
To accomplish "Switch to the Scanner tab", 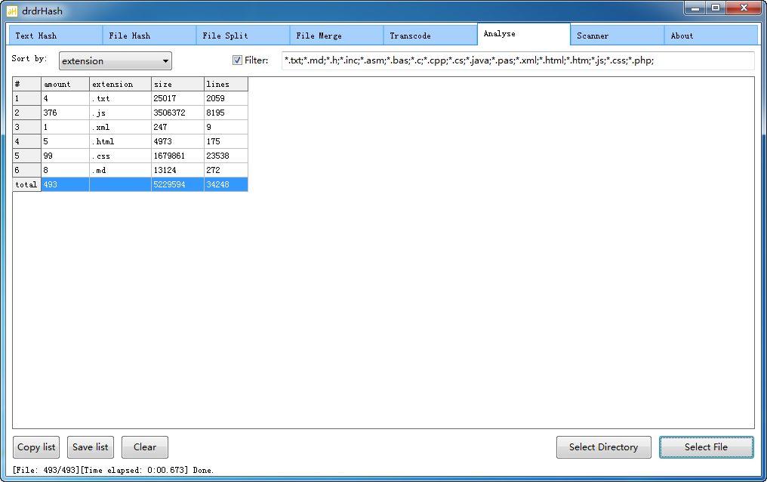I will click(x=617, y=36).
